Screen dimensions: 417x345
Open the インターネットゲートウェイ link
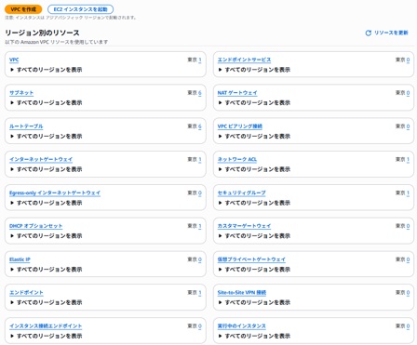(41, 159)
